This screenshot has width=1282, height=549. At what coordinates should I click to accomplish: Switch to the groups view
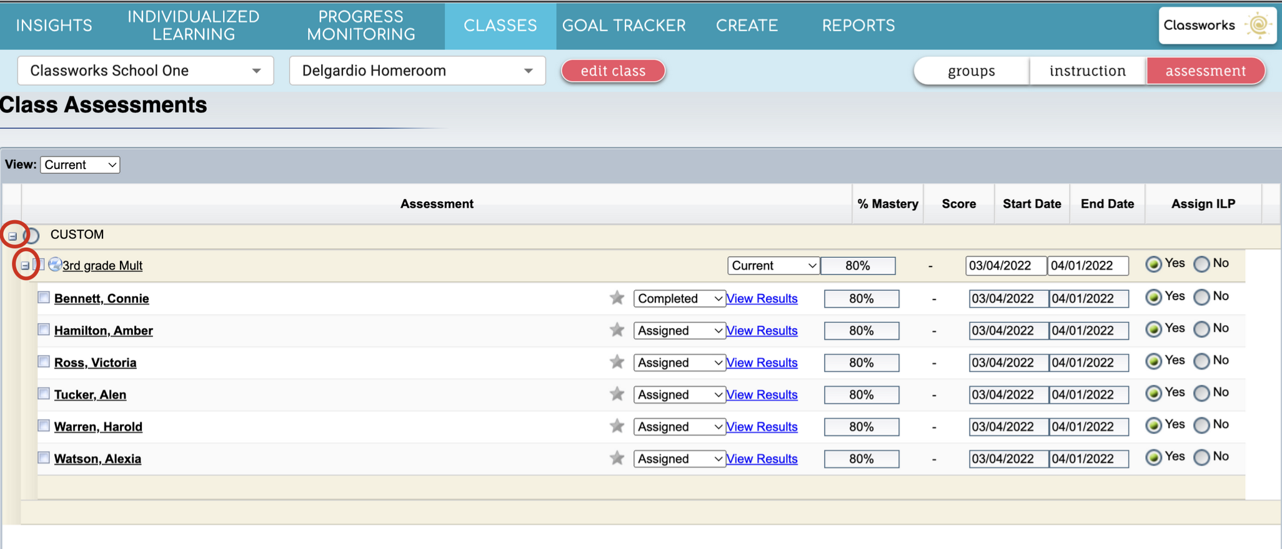click(x=971, y=70)
